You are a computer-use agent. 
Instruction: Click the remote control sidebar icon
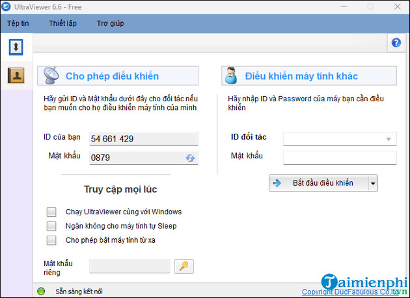click(16, 47)
